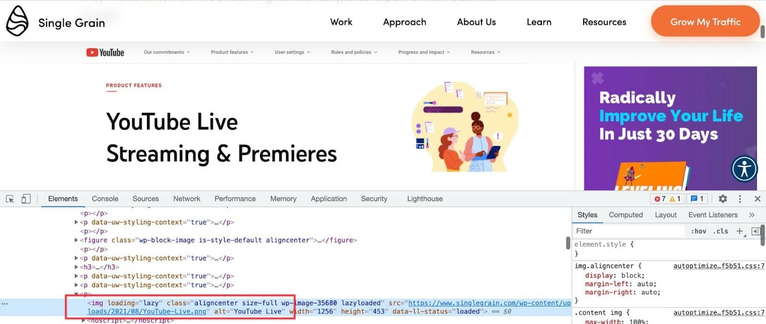
Task: Show more Styles pane tabs chevron
Action: [x=752, y=215]
